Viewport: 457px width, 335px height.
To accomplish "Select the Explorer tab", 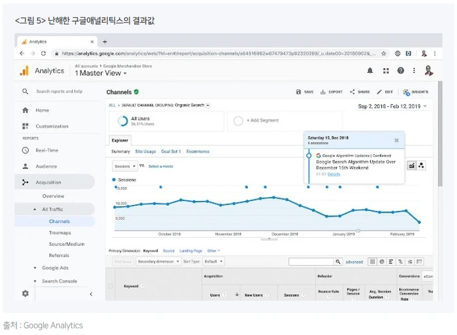I will (120, 140).
